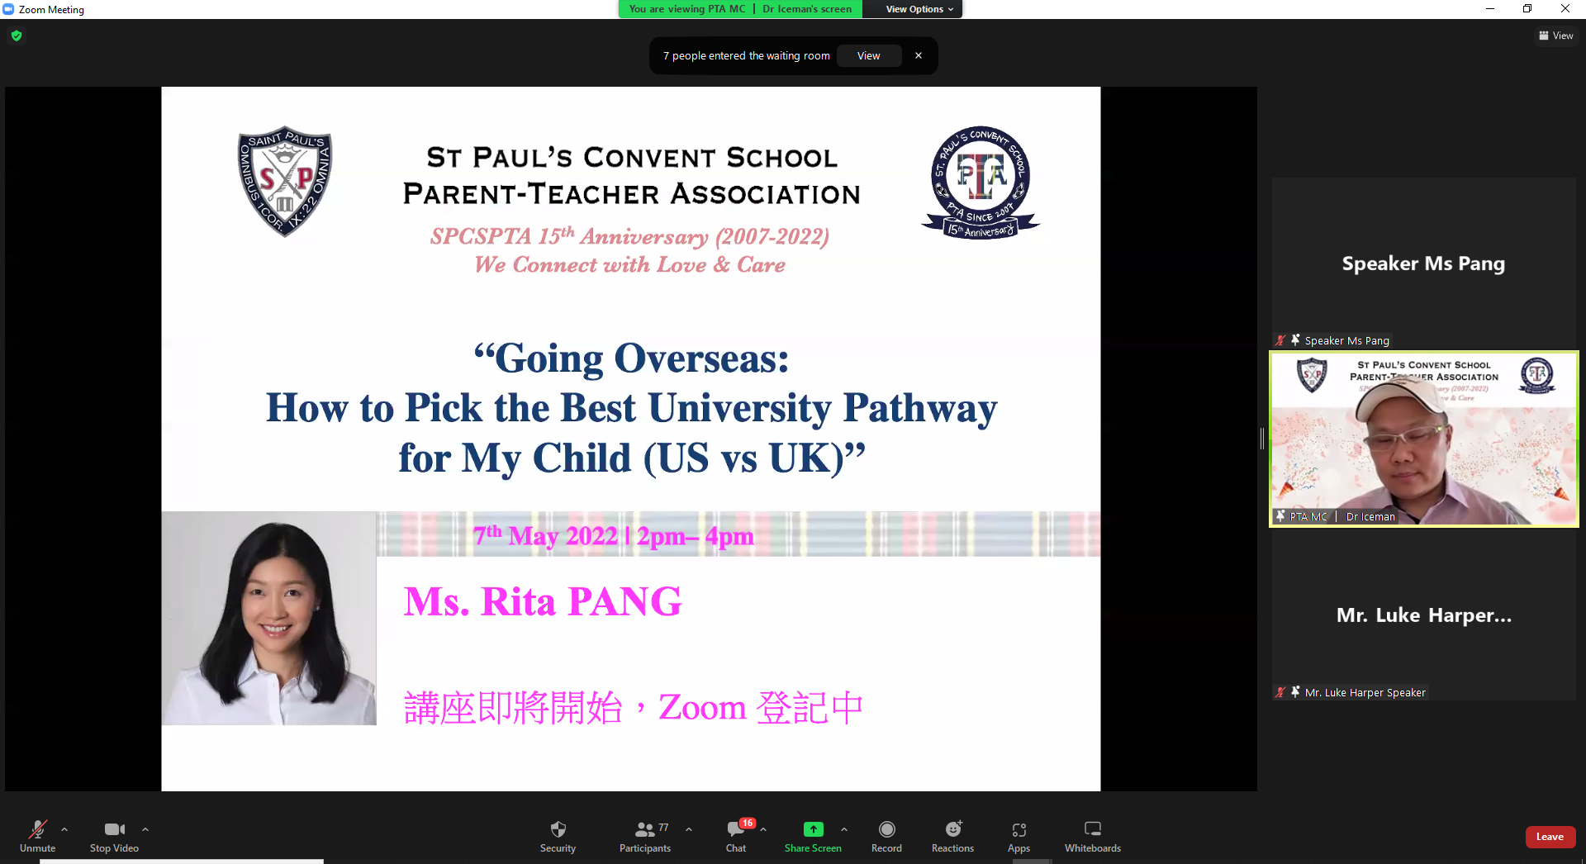Expand Share Screen options arrow
The width and height of the screenshot is (1586, 864).
click(844, 828)
